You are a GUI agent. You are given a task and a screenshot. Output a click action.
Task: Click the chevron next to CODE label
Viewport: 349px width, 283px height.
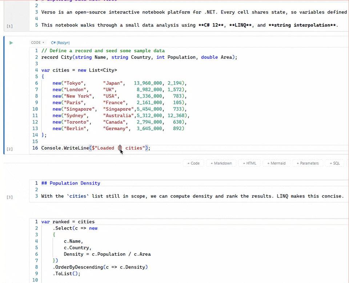tap(43, 42)
